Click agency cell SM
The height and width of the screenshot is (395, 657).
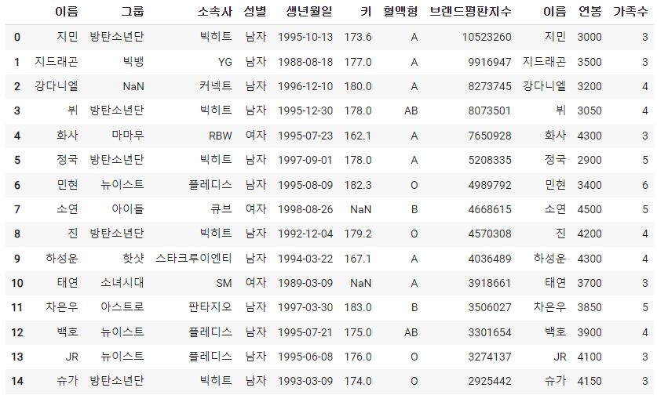pos(224,283)
